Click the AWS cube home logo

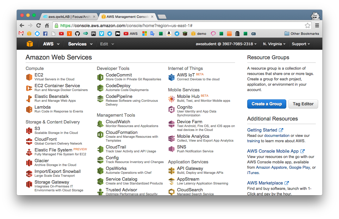[30, 44]
